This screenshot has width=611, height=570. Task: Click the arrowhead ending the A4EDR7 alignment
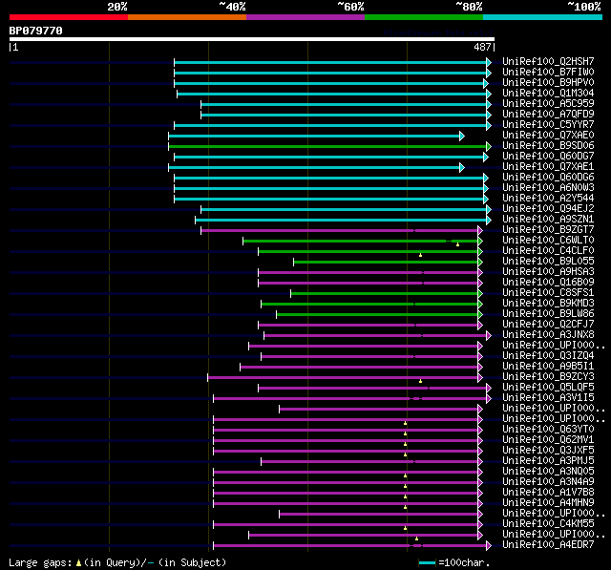coord(489,546)
